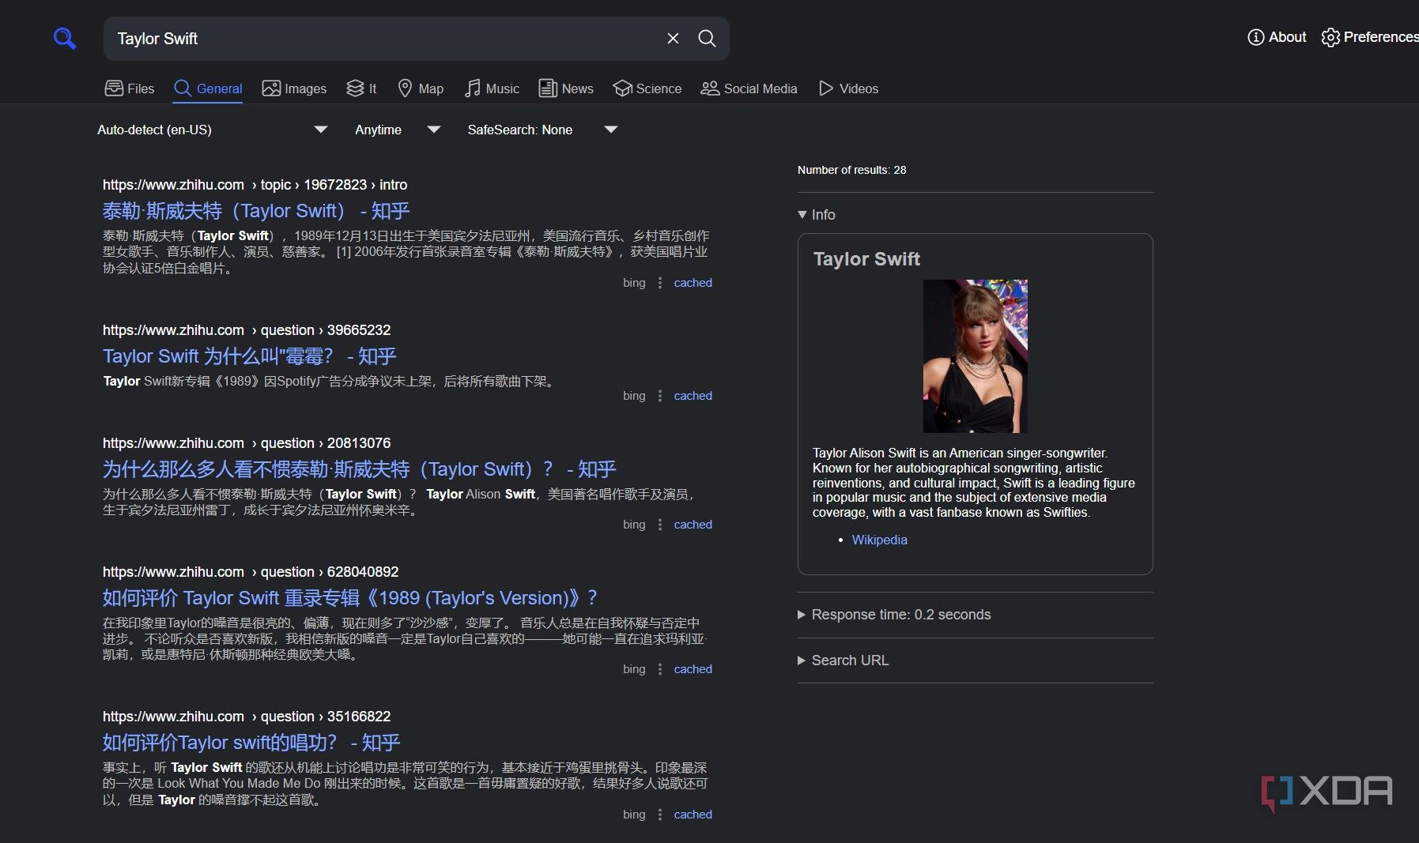Open cached link for topic 19672823 result
The image size is (1419, 843).
pyautogui.click(x=693, y=283)
